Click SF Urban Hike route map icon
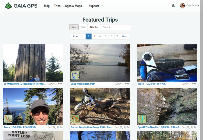Viewport: 203px width, 140px height. [x=8, y=75]
